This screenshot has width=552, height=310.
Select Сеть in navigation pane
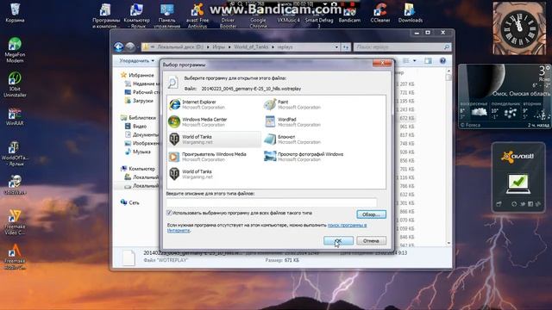coord(130,203)
